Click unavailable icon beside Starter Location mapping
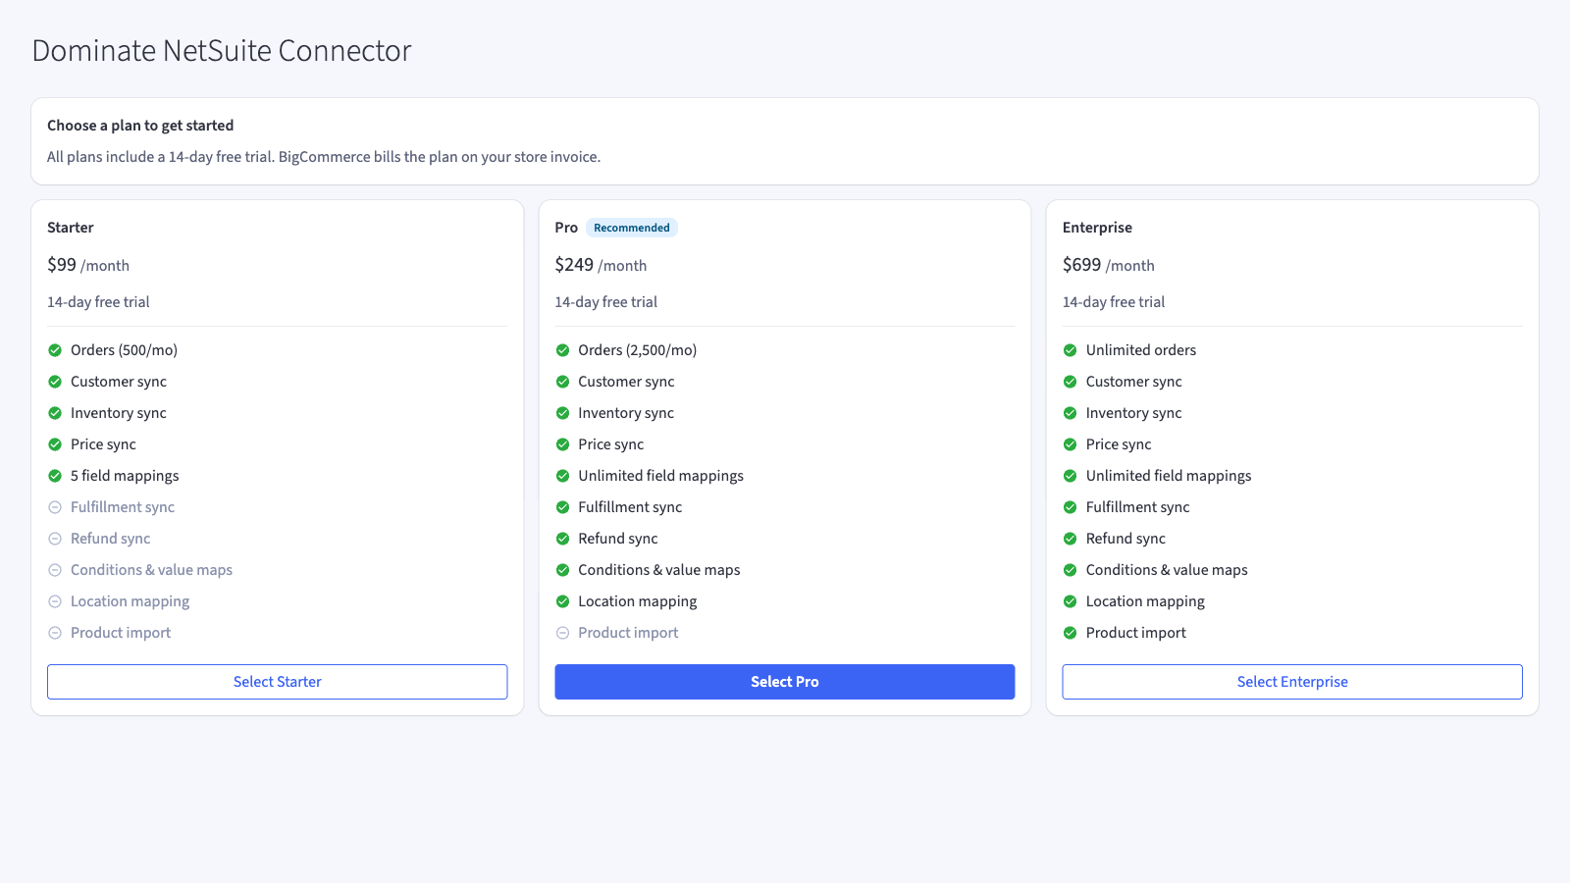Screen dimensions: 1570x883 pyautogui.click(x=55, y=601)
